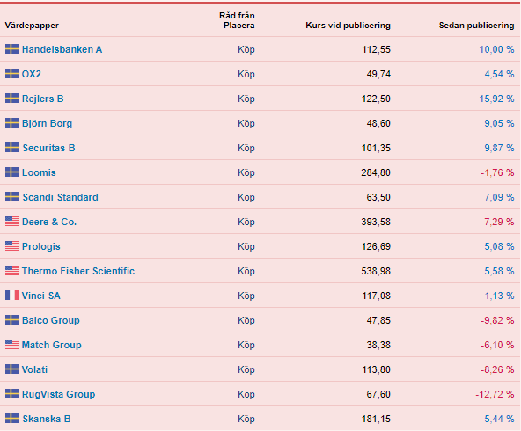
Task: Follow the Volati stock link
Action: click(34, 369)
